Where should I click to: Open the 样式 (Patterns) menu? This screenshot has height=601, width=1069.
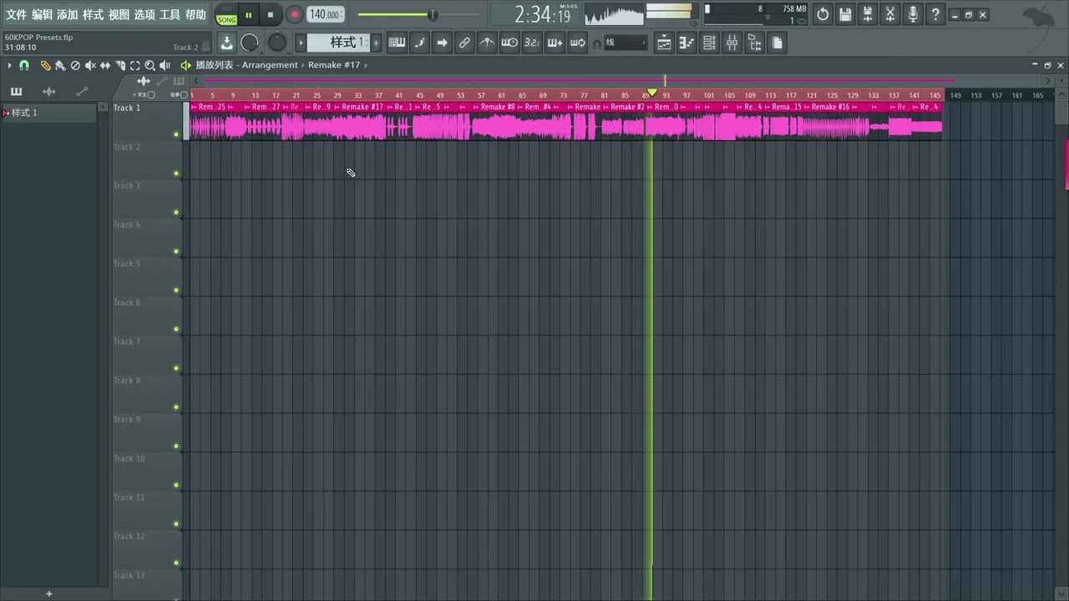[x=93, y=14]
